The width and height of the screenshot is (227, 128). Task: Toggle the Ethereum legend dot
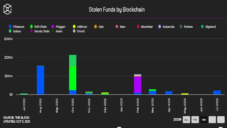point(10,27)
